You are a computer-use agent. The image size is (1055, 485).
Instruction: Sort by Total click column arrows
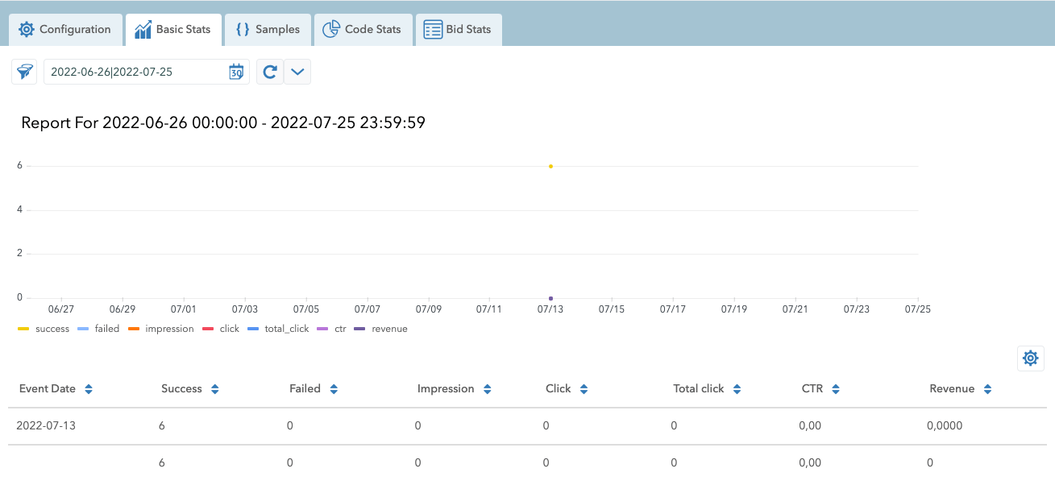tap(737, 389)
